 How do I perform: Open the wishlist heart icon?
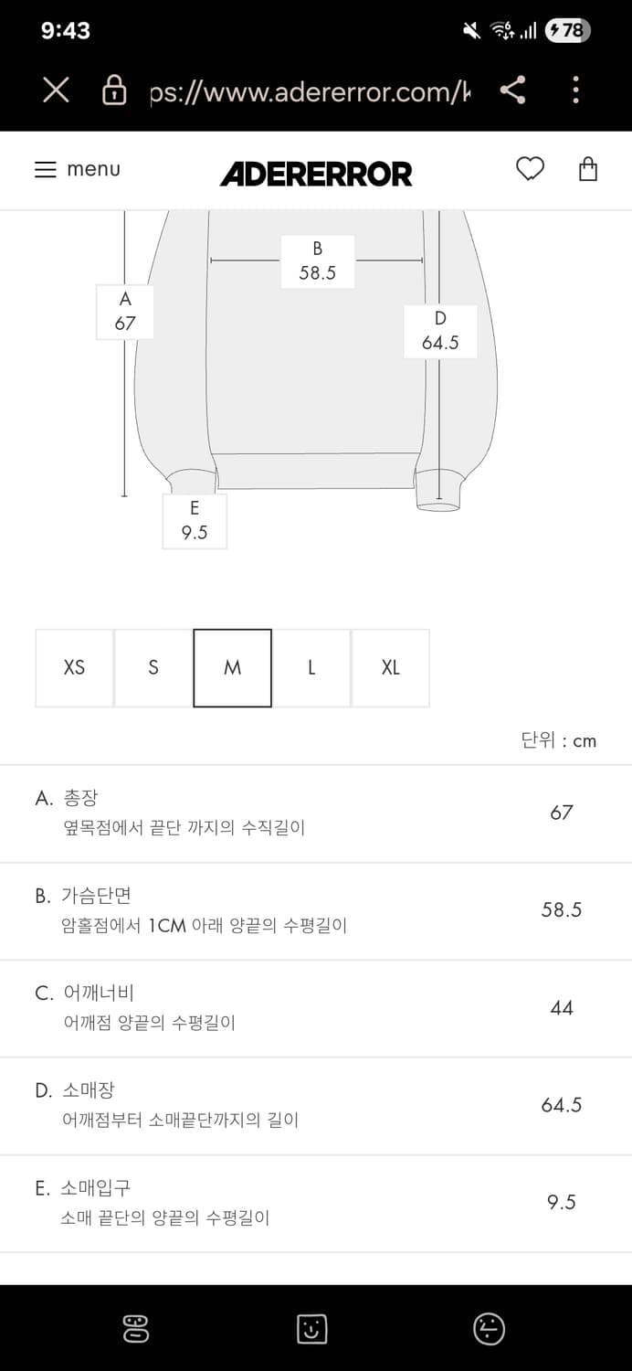(x=530, y=169)
